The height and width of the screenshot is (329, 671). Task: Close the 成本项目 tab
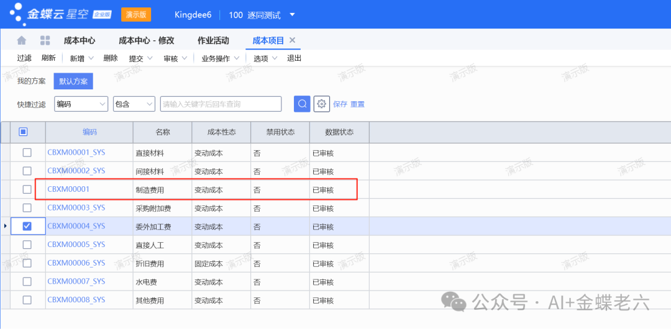coord(293,40)
